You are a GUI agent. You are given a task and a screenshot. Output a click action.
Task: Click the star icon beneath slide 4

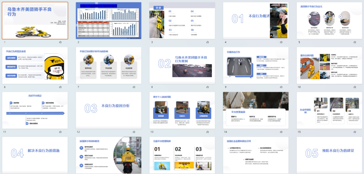coord(281,42)
